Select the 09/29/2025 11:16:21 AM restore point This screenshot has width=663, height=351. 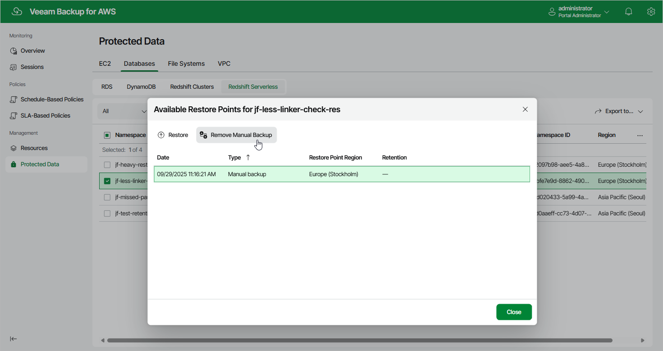tap(342, 174)
